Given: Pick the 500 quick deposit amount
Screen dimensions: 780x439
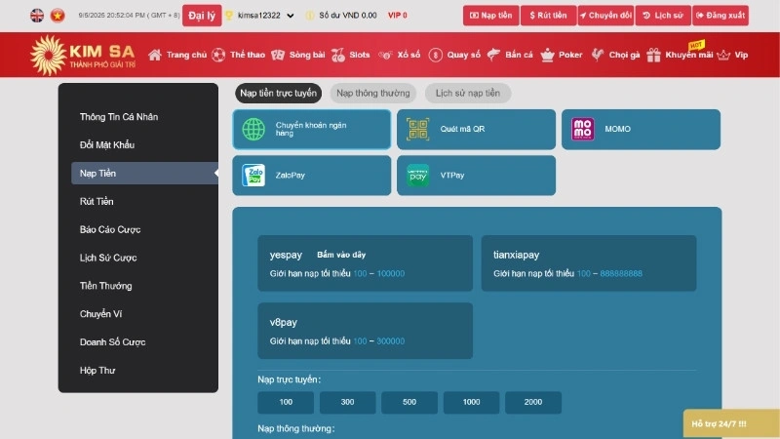Looking at the screenshot, I should (409, 403).
